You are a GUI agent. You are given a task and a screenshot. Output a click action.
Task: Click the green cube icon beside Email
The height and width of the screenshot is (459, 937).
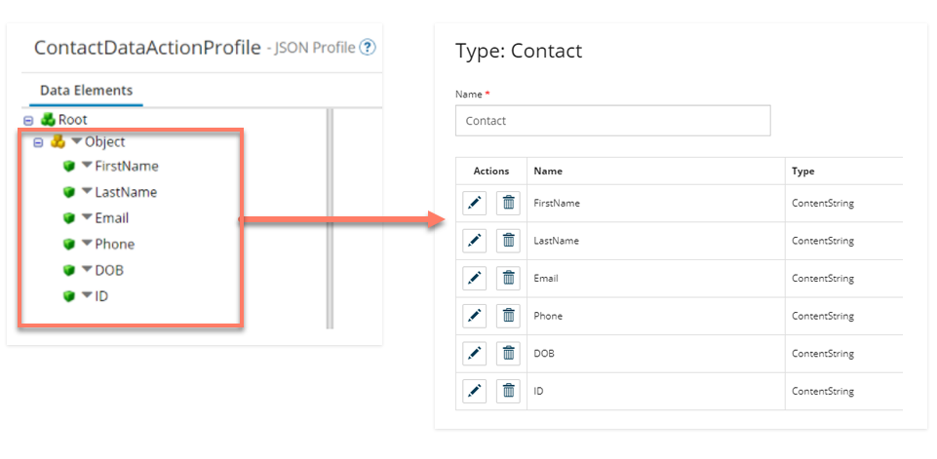coord(68,218)
